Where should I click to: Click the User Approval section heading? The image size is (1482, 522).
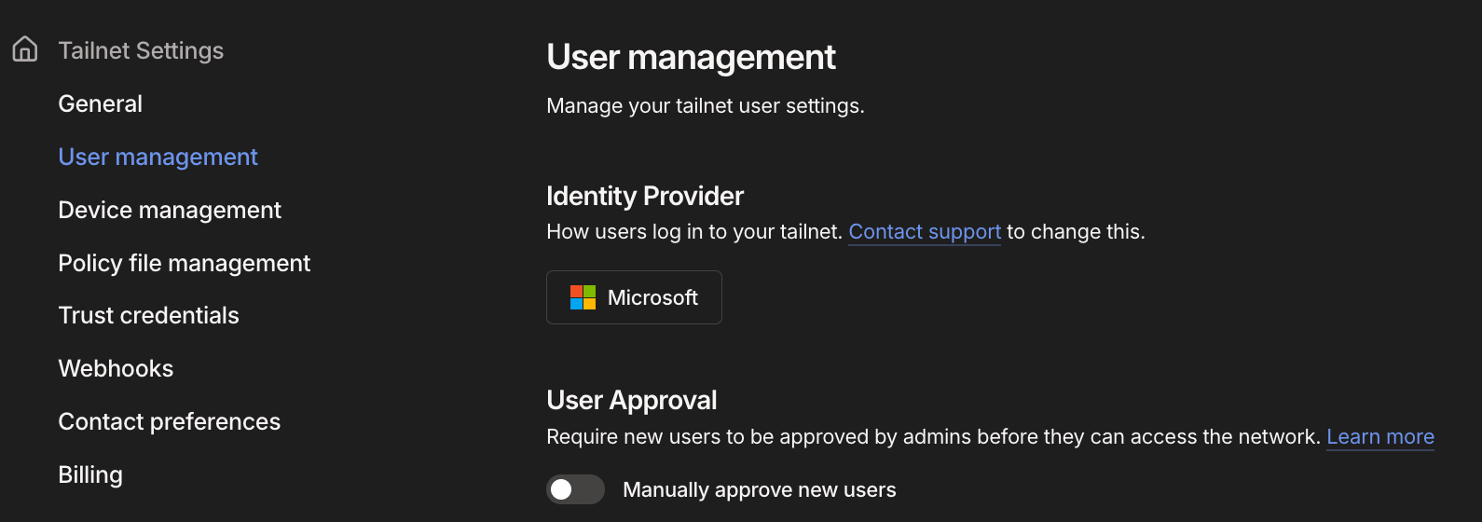point(631,400)
